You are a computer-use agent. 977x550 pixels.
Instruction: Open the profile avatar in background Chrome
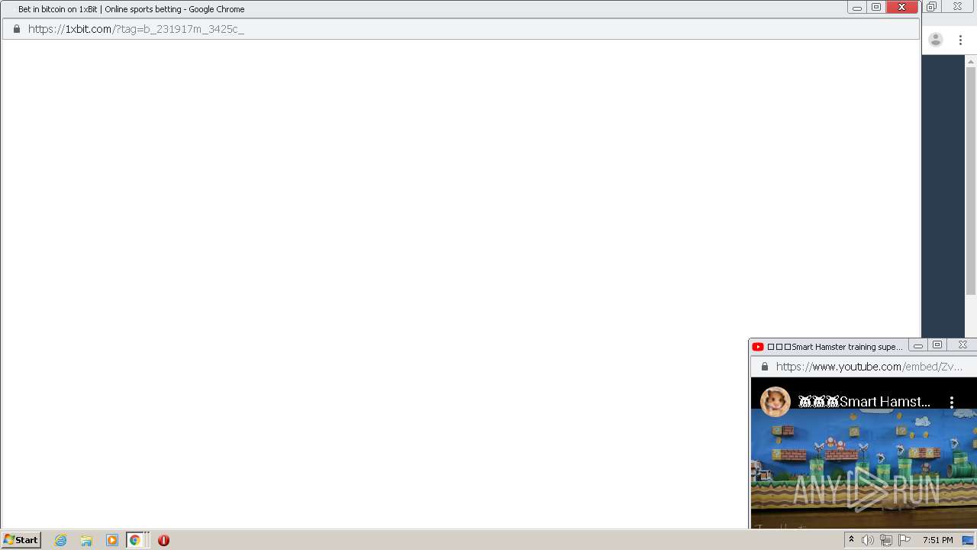[936, 40]
